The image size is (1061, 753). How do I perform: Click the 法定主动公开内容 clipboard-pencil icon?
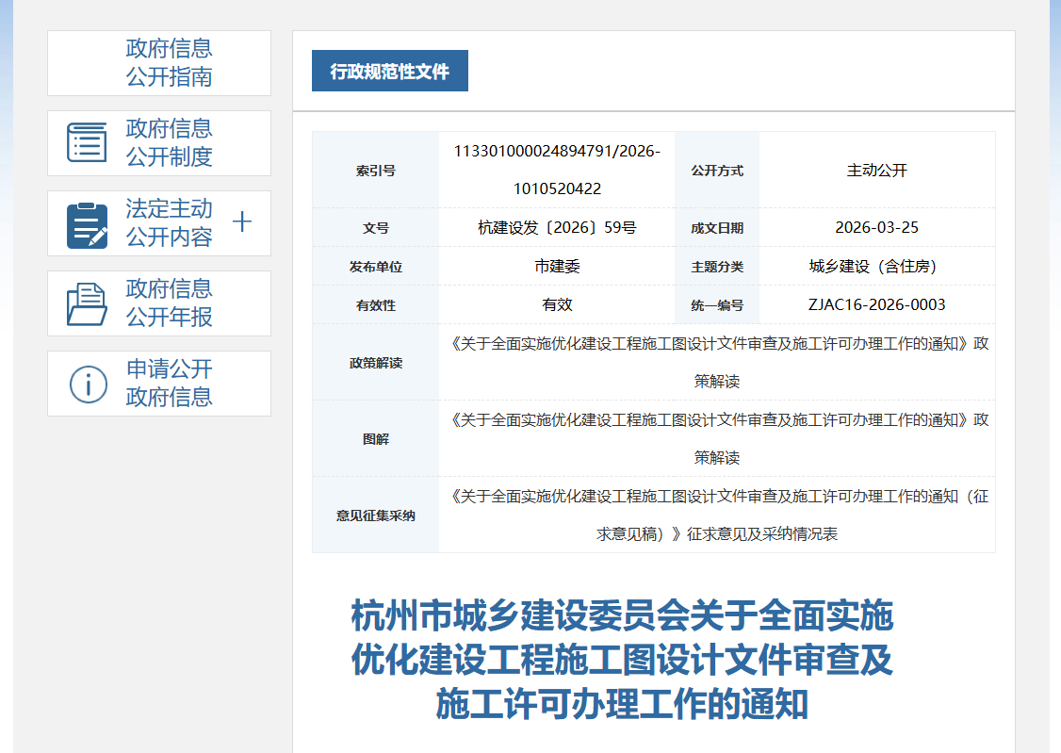coord(88,222)
